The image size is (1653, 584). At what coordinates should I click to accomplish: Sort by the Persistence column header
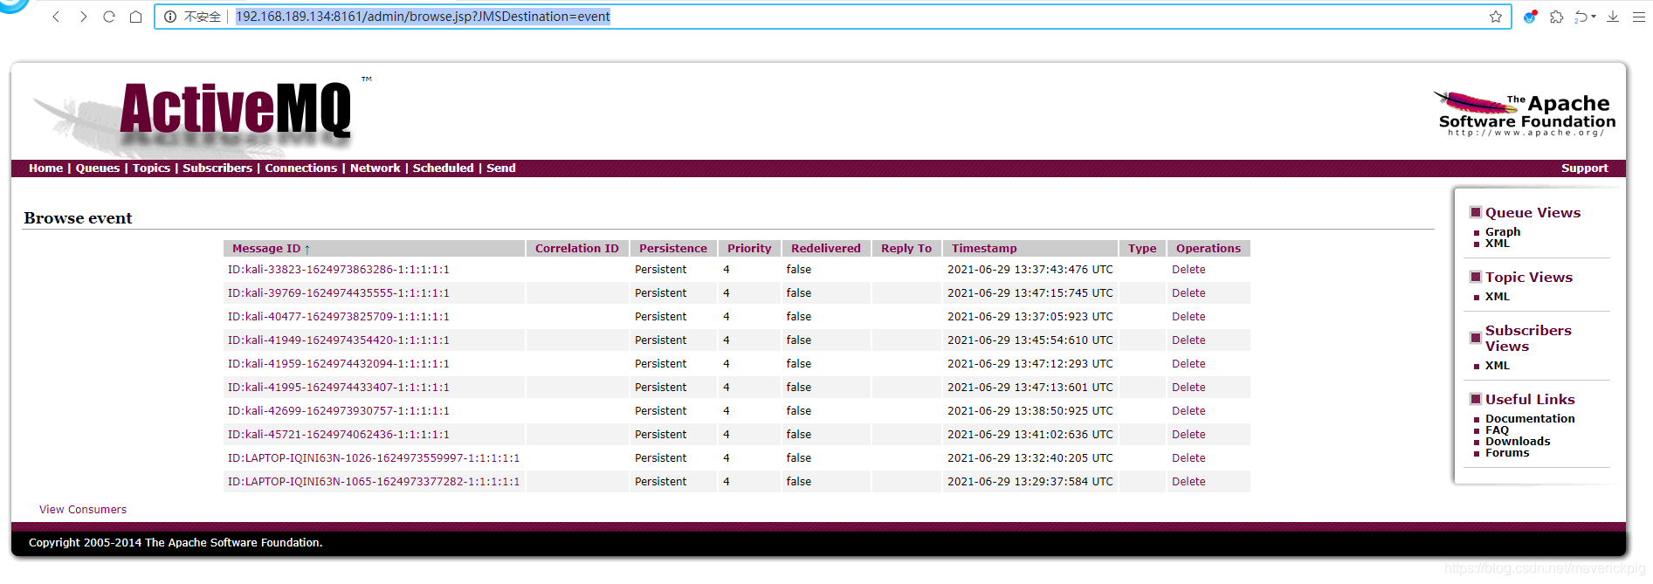click(x=673, y=249)
